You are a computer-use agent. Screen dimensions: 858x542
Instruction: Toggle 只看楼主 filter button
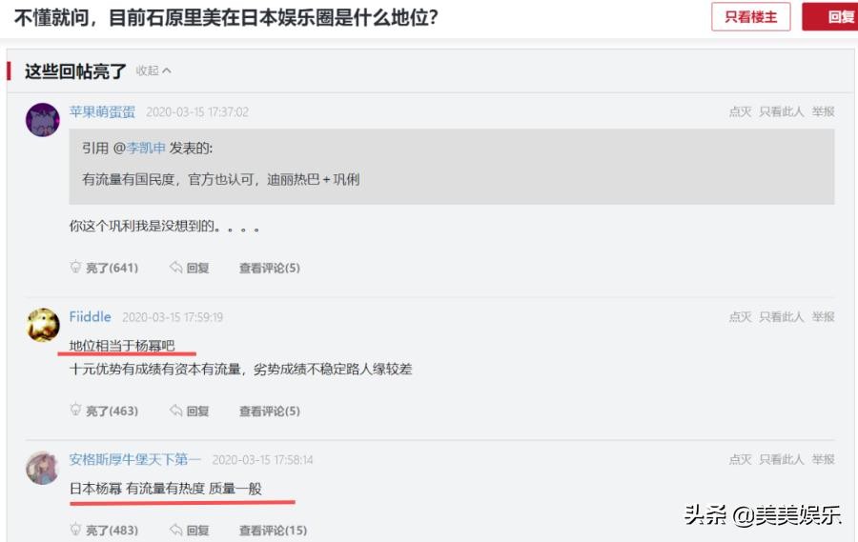pos(750,17)
